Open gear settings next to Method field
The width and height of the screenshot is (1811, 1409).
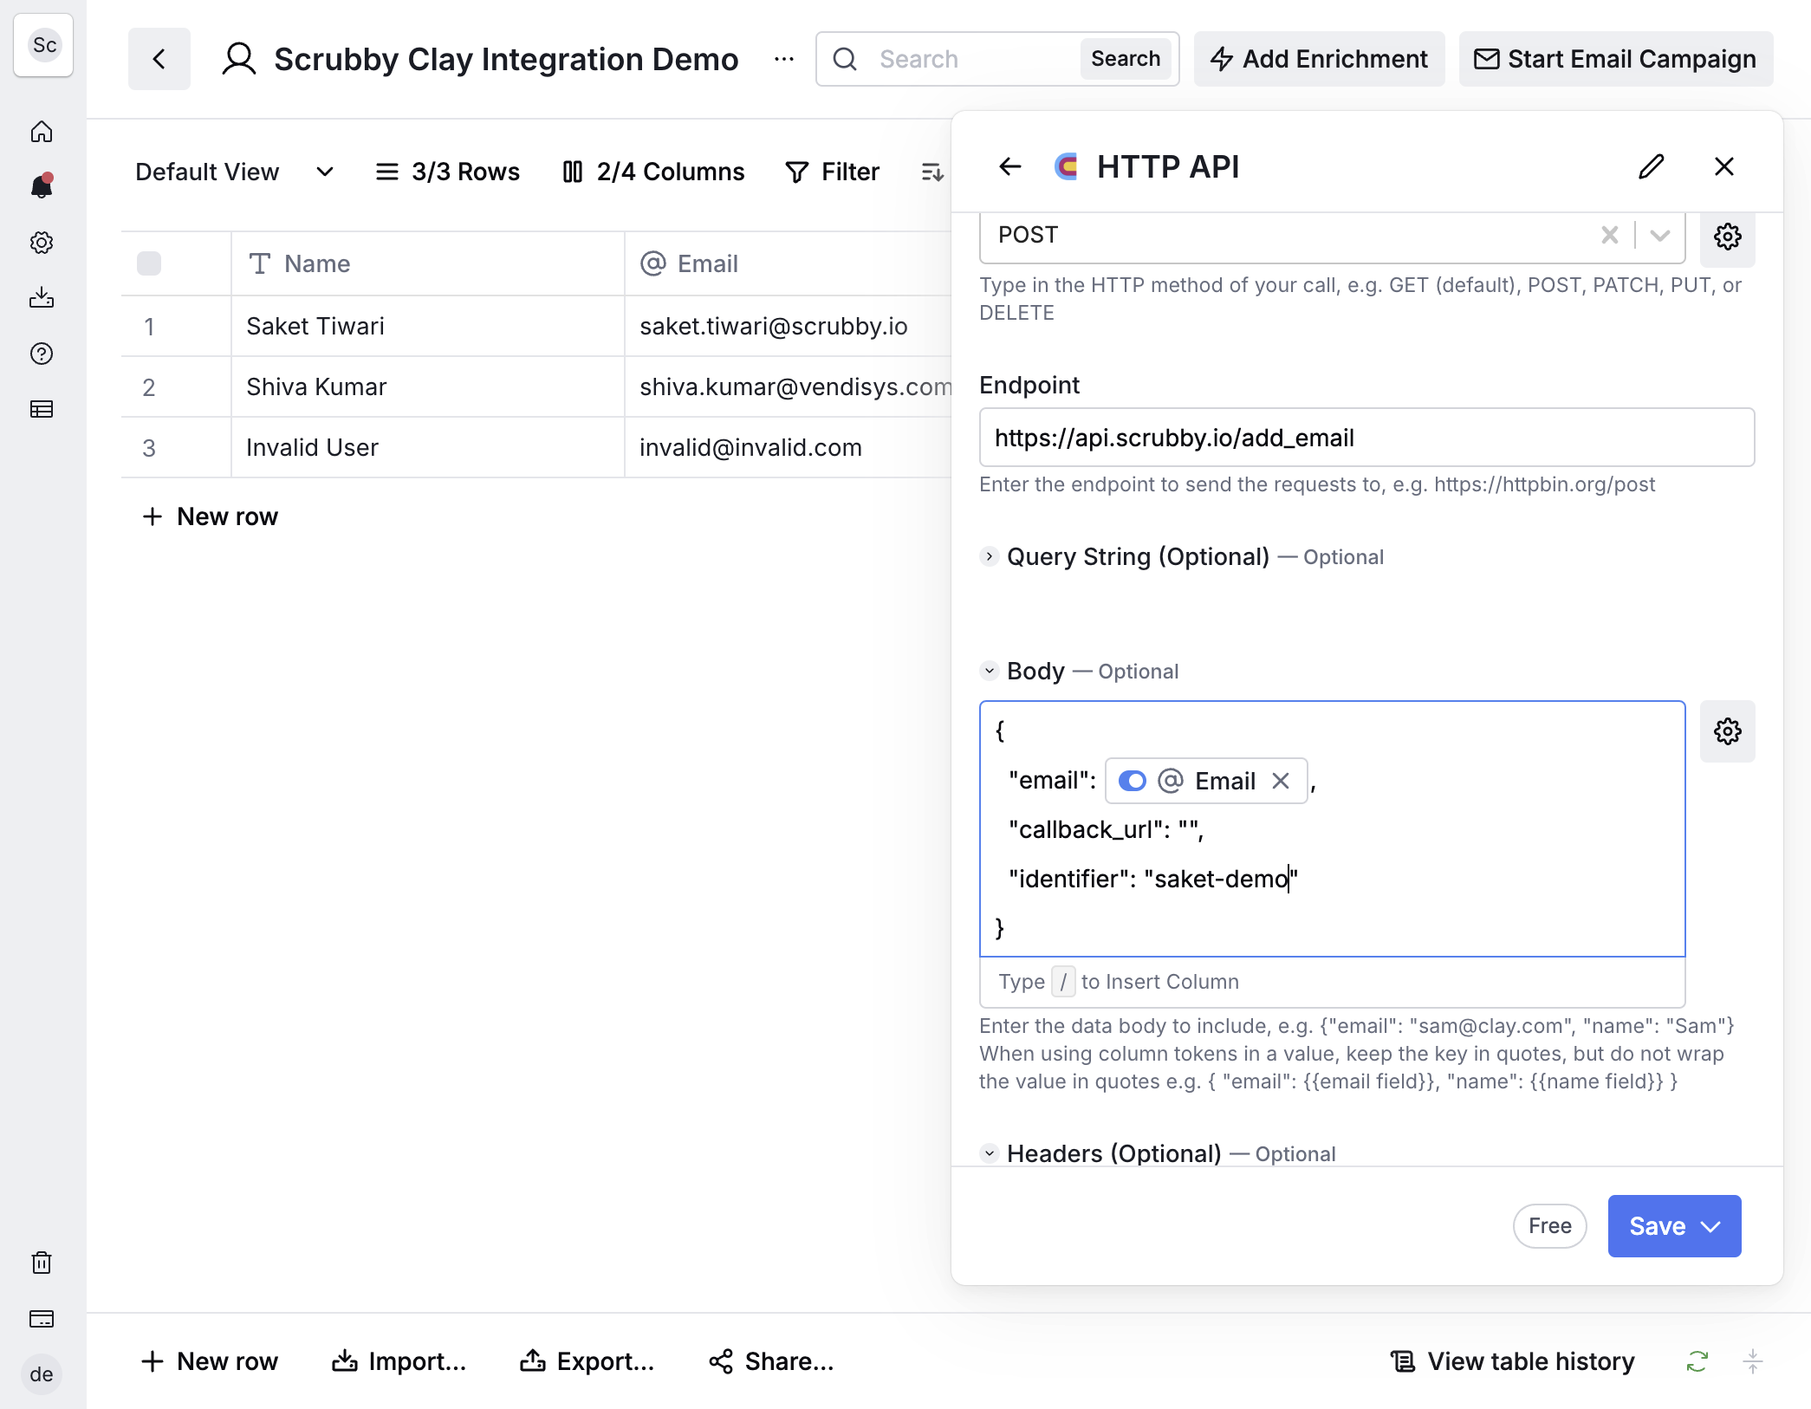pyautogui.click(x=1728, y=237)
